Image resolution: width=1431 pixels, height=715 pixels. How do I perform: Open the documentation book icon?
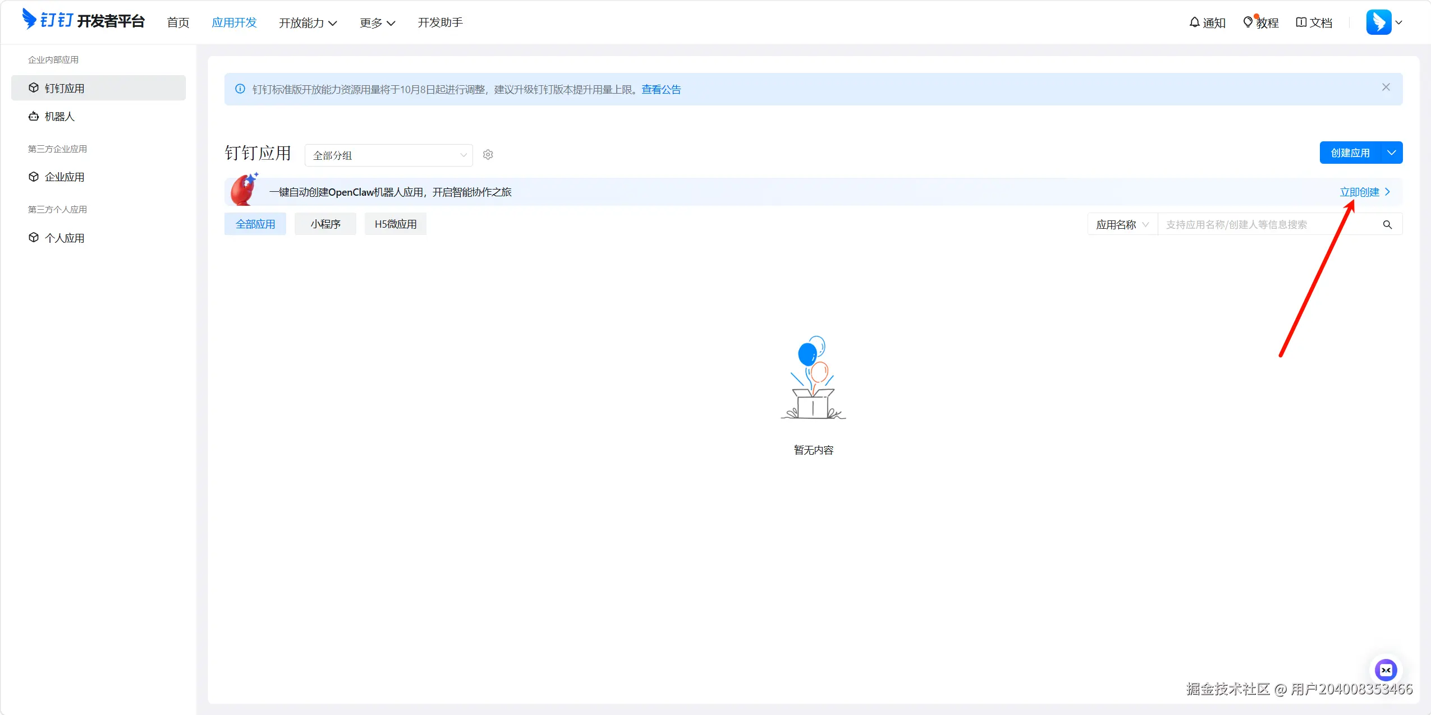click(x=1301, y=22)
